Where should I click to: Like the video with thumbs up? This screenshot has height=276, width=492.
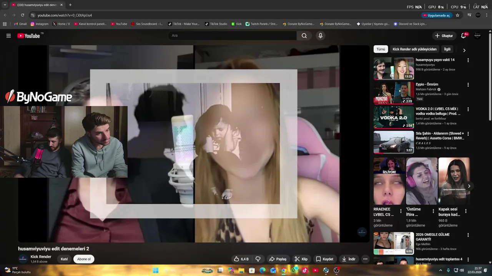[241, 259]
